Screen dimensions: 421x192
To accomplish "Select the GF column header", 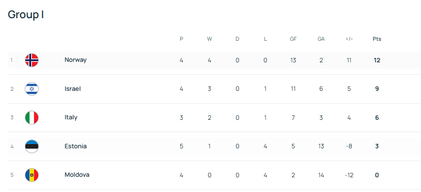I will [x=293, y=39].
